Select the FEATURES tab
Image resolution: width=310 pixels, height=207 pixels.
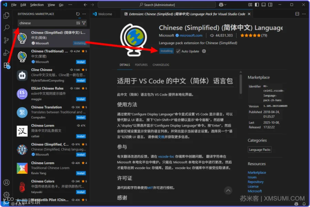[141, 65]
